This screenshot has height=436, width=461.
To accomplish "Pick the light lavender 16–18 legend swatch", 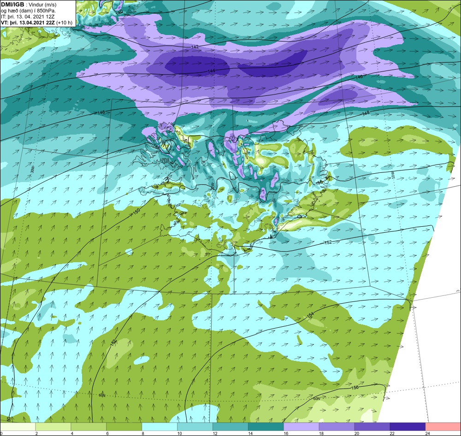I will pos(301,427).
